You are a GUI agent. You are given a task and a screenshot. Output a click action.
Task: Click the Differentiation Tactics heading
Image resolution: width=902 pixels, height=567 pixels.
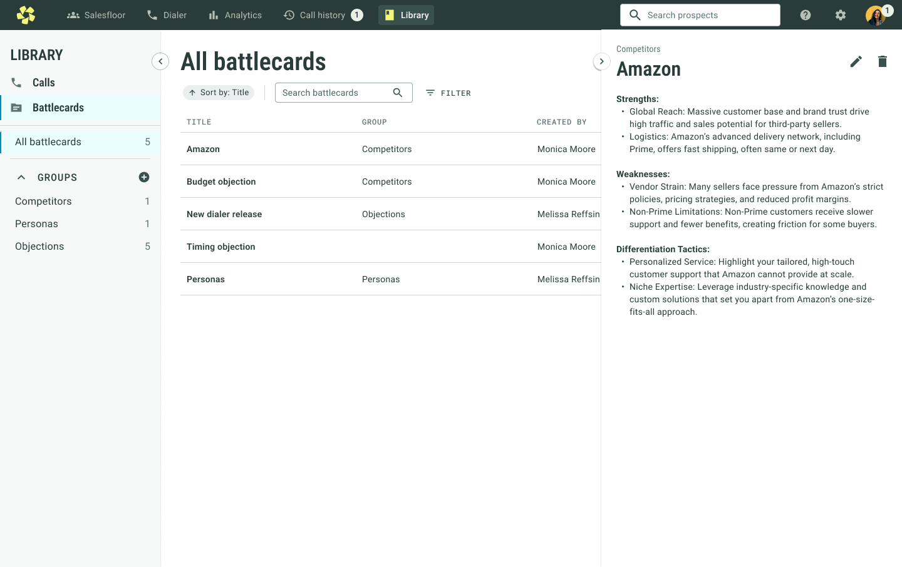[x=663, y=249]
